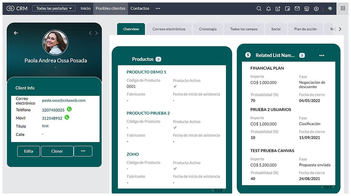Open the apps grid launcher
This screenshot has width=351, height=196.
click(x=343, y=8)
